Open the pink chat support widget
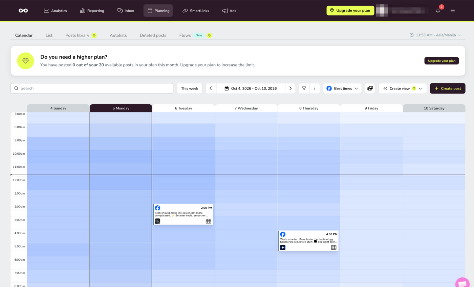The image size is (474, 287). tap(462, 283)
